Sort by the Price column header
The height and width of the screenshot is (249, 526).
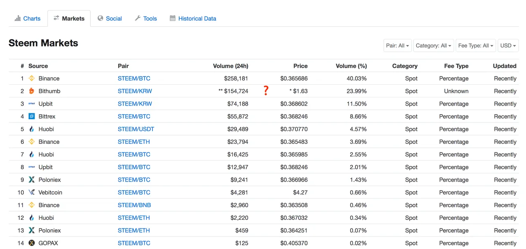tap(300, 66)
